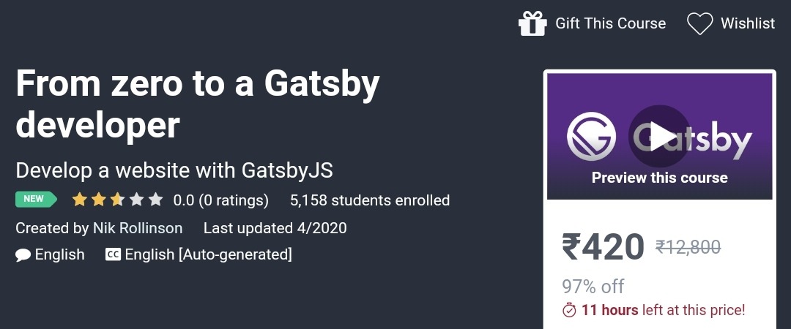This screenshot has height=329, width=791.
Task: Click the speech bubble language icon
Action: 23,255
